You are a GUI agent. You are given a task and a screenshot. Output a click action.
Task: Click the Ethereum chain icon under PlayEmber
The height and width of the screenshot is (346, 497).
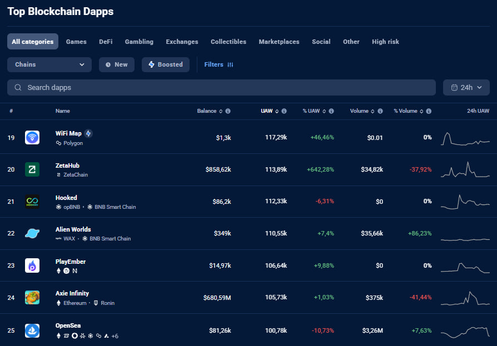58,271
